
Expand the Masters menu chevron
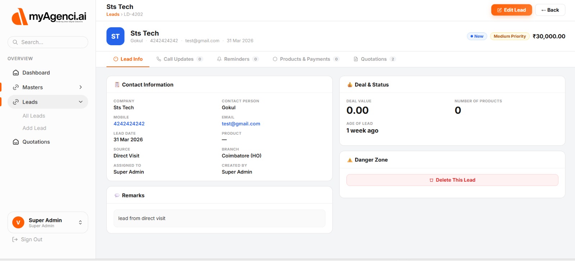pos(80,88)
